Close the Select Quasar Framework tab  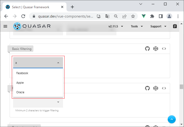coord(62,7)
